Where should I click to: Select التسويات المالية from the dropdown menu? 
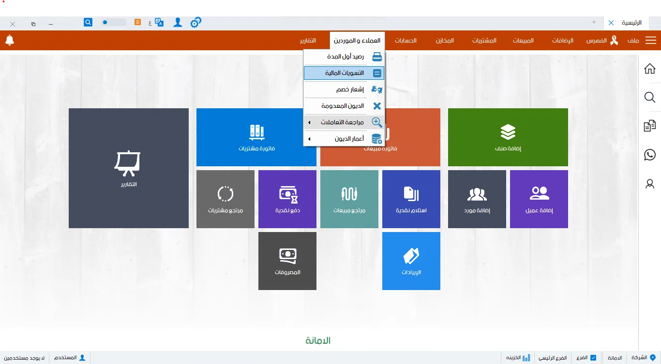pyautogui.click(x=344, y=73)
